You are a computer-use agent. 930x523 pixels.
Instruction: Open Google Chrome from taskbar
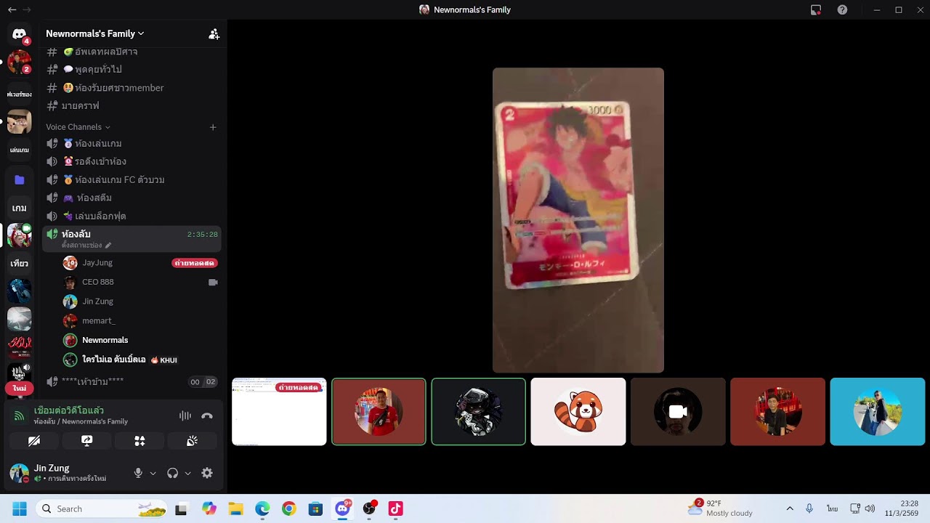(x=288, y=508)
